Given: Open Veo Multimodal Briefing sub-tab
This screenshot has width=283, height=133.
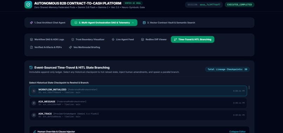Looking at the screenshot, I should [85, 47].
